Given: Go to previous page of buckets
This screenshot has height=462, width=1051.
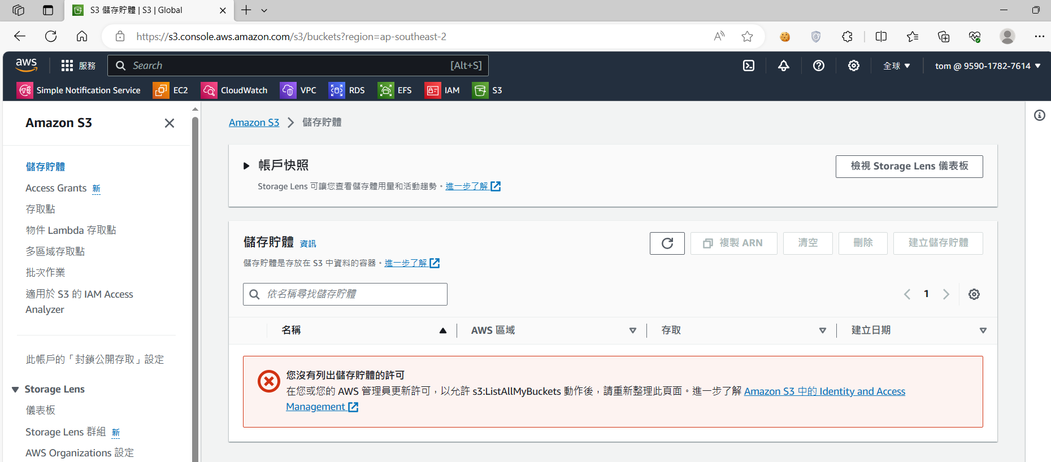Looking at the screenshot, I should coord(907,294).
